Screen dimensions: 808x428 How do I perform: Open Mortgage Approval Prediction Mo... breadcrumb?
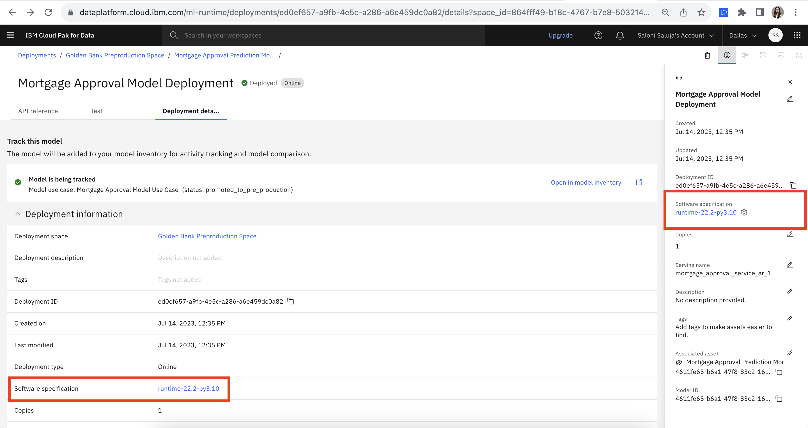pyautogui.click(x=224, y=55)
